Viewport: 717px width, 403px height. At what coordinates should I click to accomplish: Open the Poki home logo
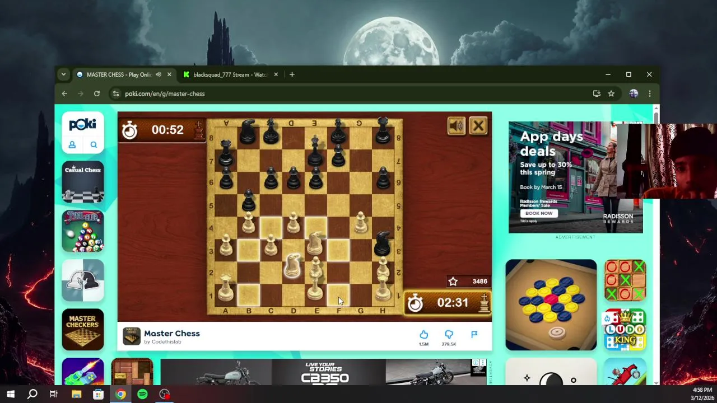click(x=83, y=124)
